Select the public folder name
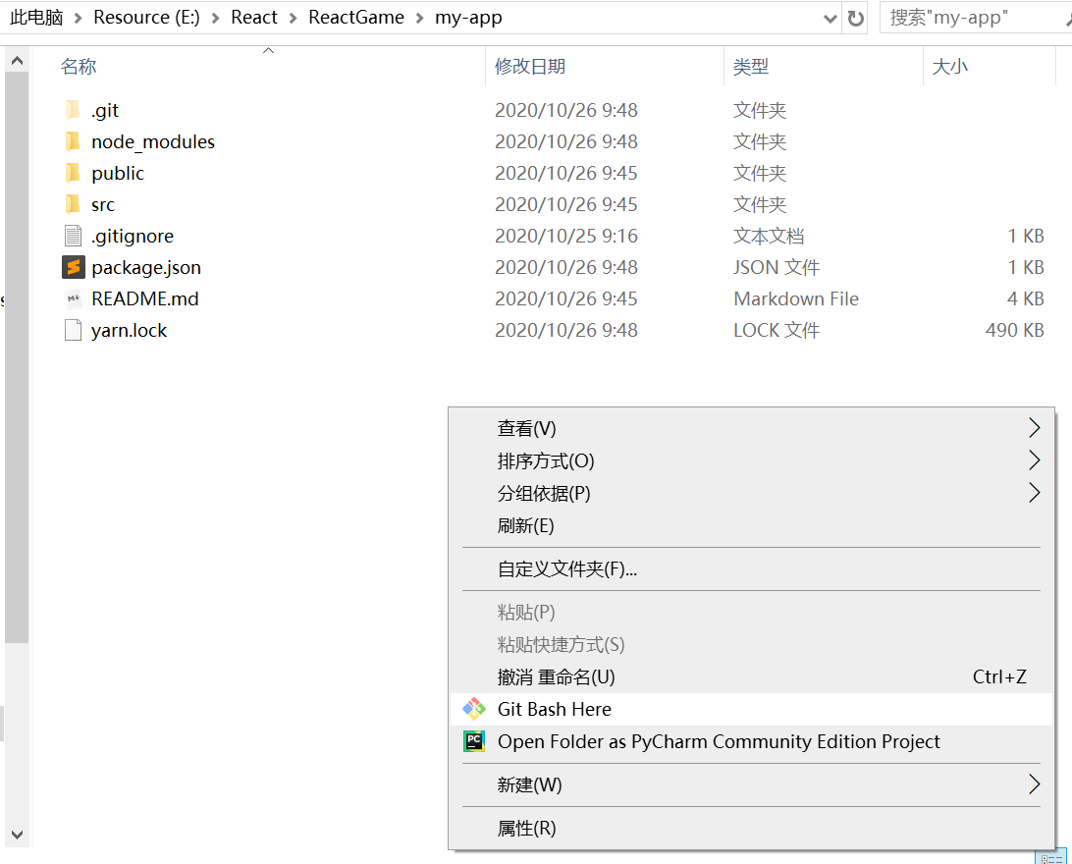This screenshot has width=1072, height=864. 118,173
